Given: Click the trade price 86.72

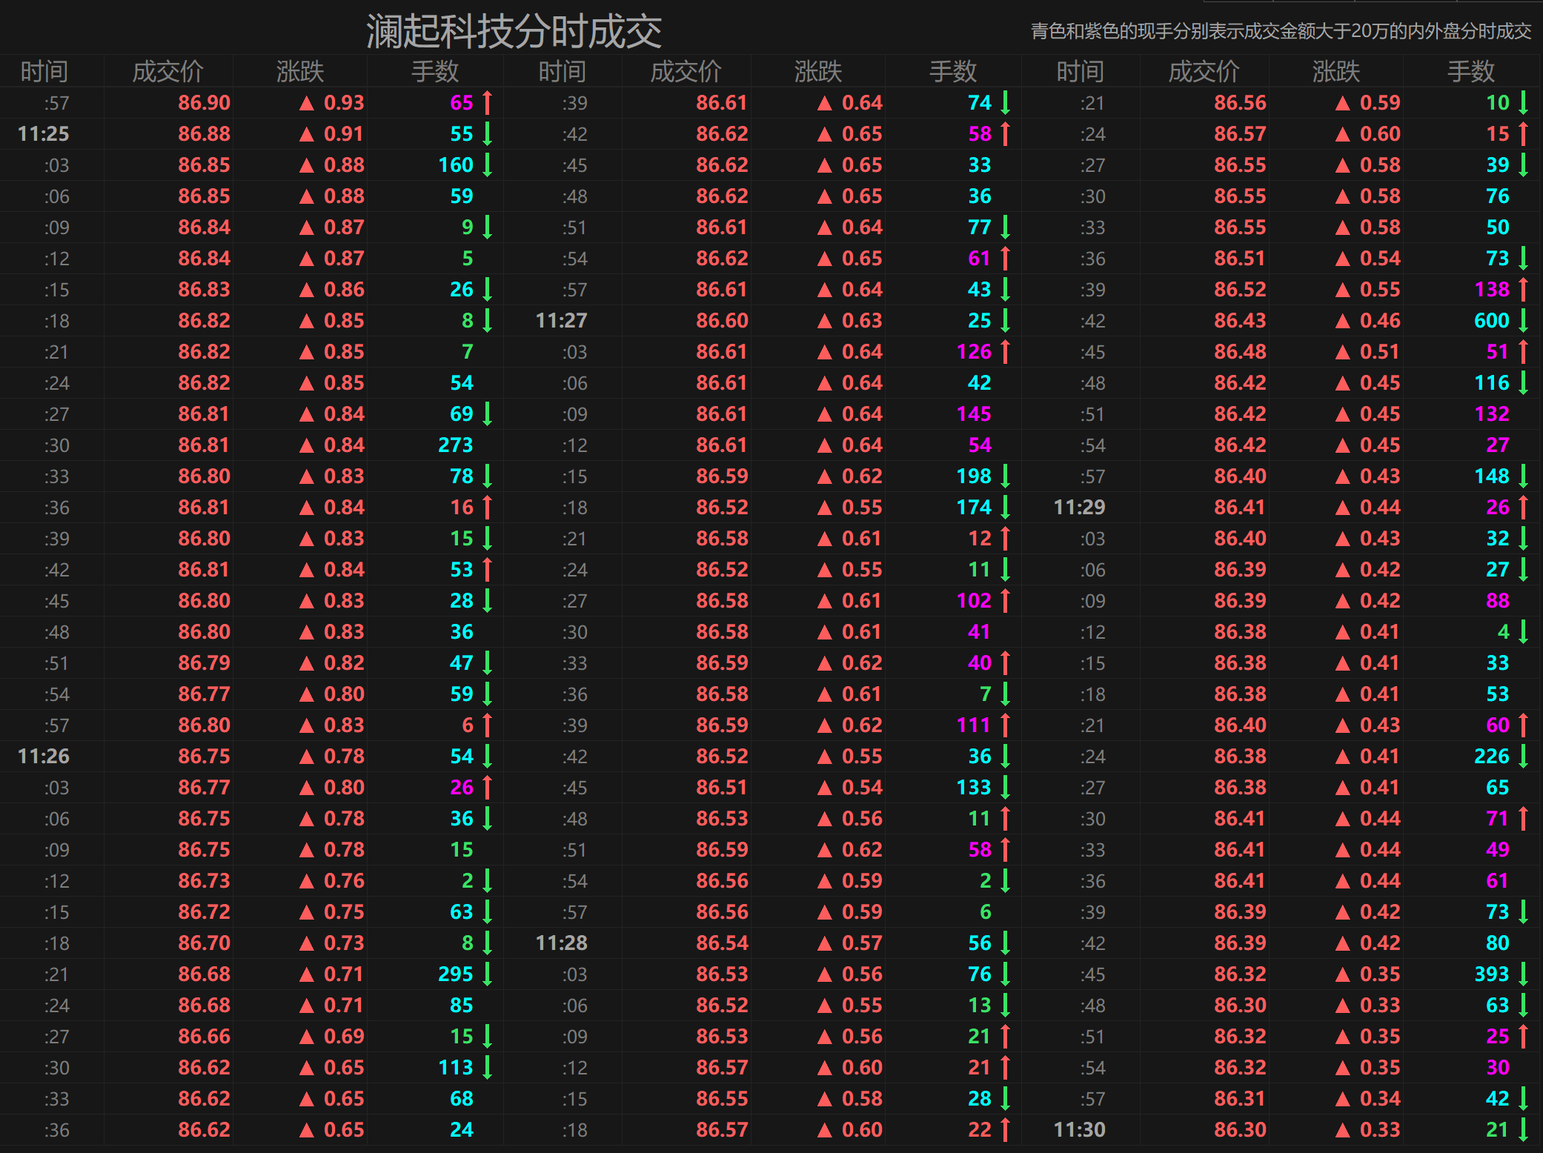Looking at the screenshot, I should pos(204,912).
